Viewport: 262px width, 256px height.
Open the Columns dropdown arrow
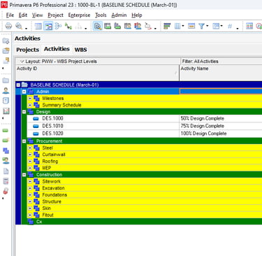click(x=183, y=26)
